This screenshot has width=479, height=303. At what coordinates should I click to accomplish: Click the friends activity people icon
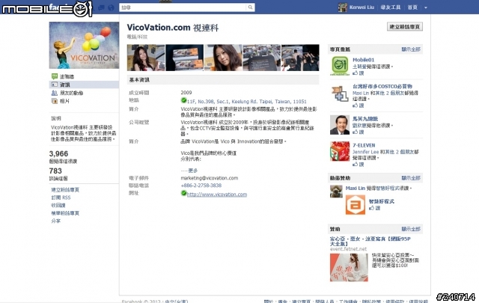coord(55,93)
